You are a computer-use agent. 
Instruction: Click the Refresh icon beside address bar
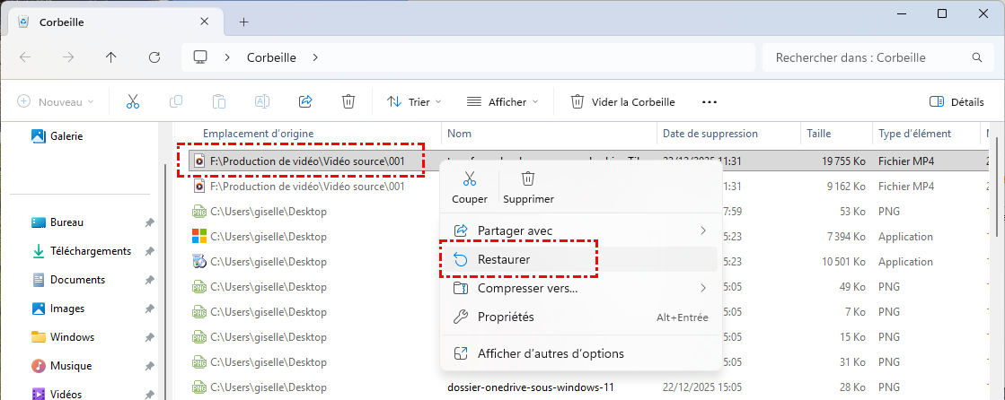[154, 57]
